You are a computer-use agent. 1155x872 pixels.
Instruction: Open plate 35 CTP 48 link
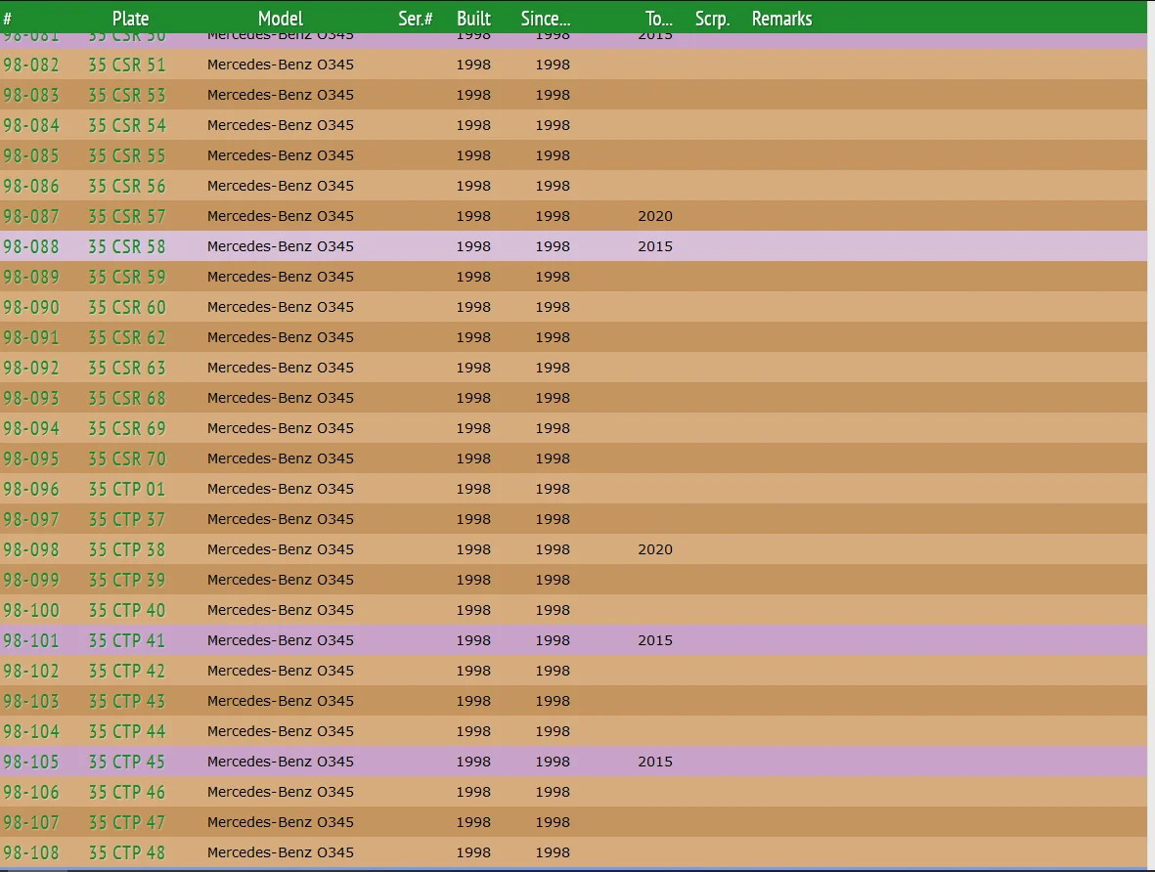127,853
